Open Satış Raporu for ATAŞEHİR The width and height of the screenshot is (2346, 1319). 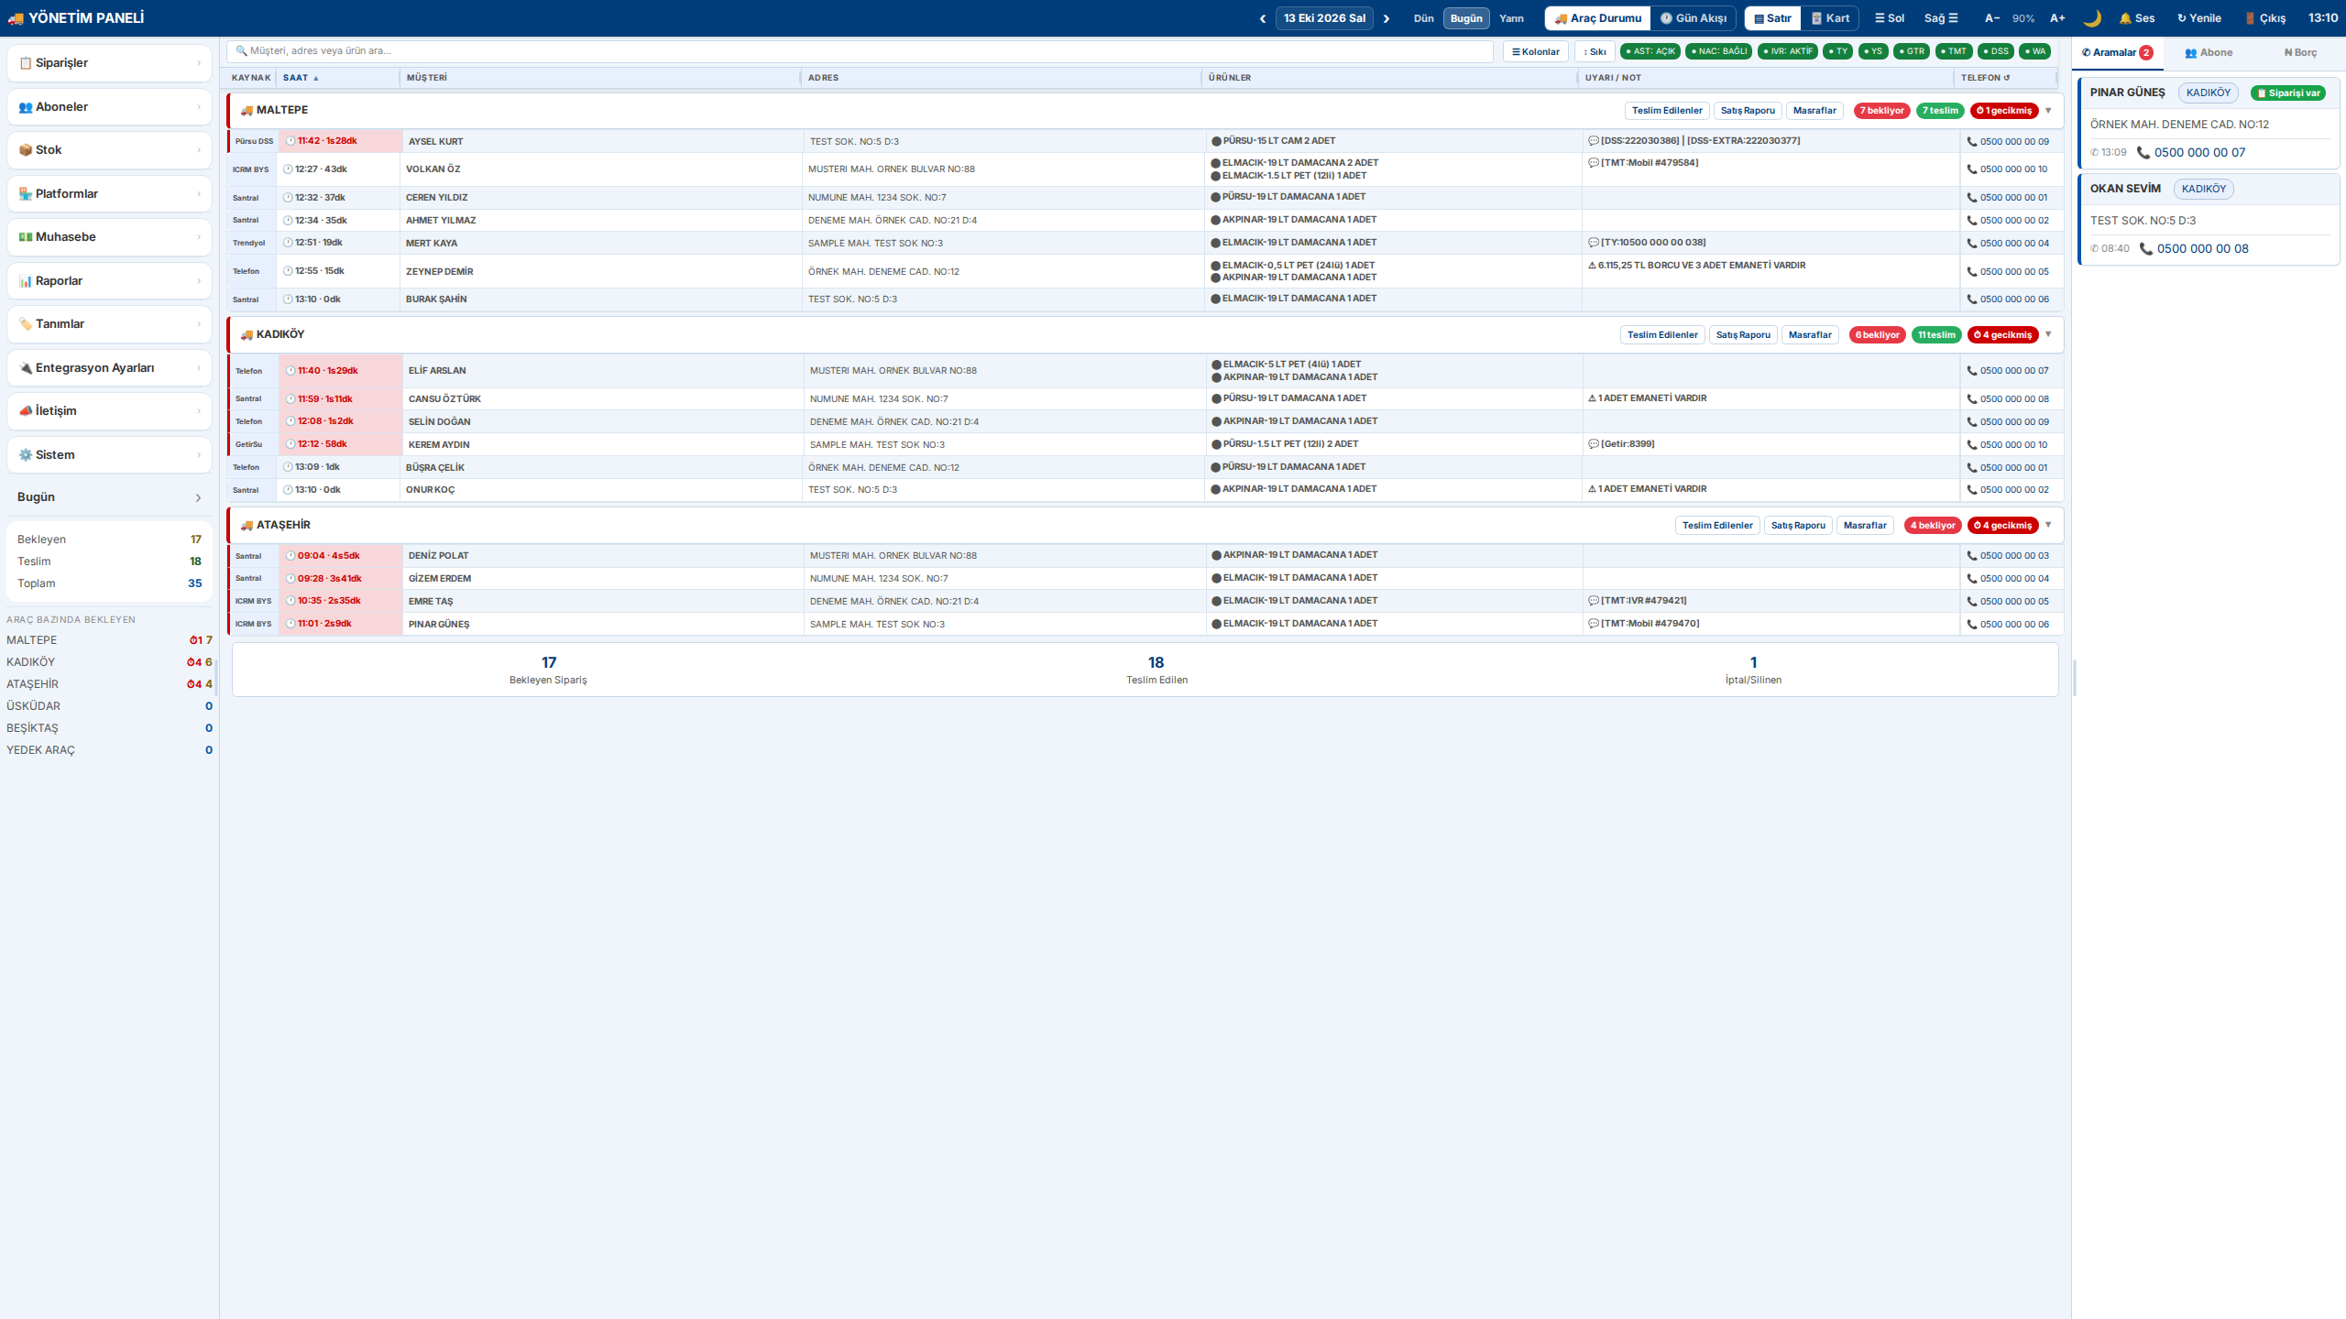point(1798,526)
